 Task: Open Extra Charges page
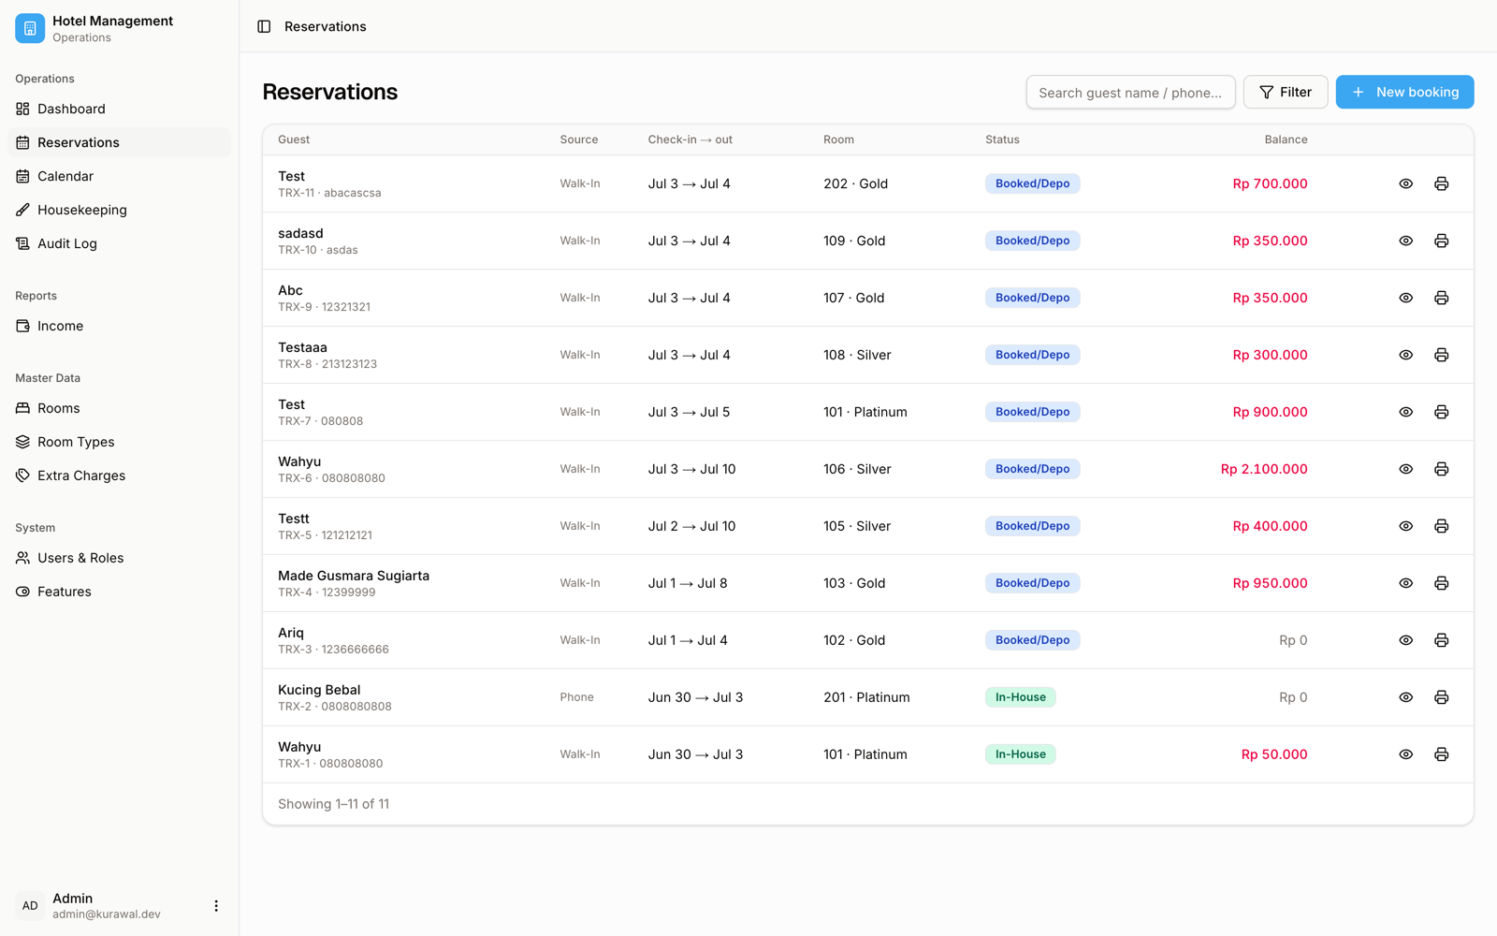pyautogui.click(x=119, y=475)
